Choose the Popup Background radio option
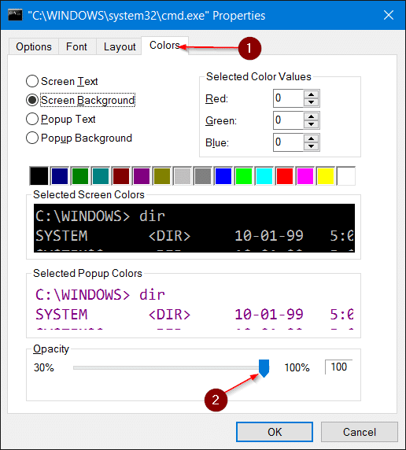Screen dimensions: 406x450 point(79,138)
